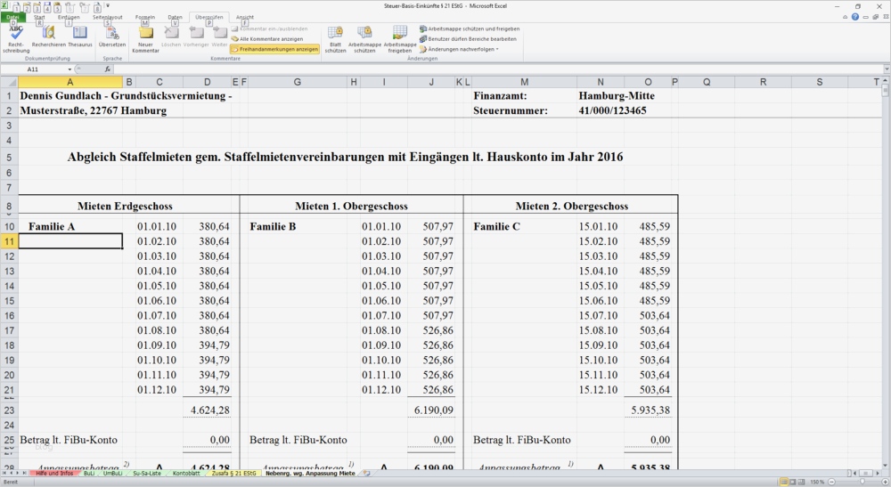This screenshot has width=891, height=487.
Task: Open the Zusafa § 21 EStG sheet tab
Action: (x=233, y=473)
